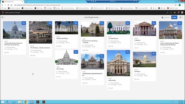This screenshot has width=185, height=104.
Task: Open the ConfigMgr bookmark
Action: pyautogui.click(x=48, y=8)
